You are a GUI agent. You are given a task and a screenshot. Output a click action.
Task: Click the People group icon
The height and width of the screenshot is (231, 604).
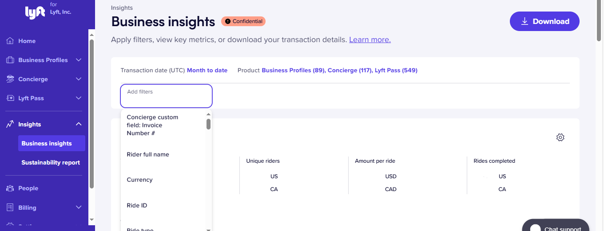(10, 188)
